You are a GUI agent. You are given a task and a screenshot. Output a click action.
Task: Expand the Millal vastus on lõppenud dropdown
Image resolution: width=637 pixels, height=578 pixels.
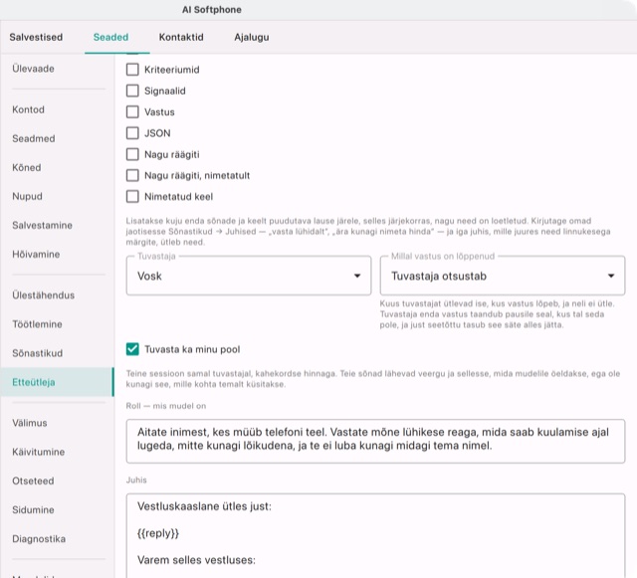503,276
